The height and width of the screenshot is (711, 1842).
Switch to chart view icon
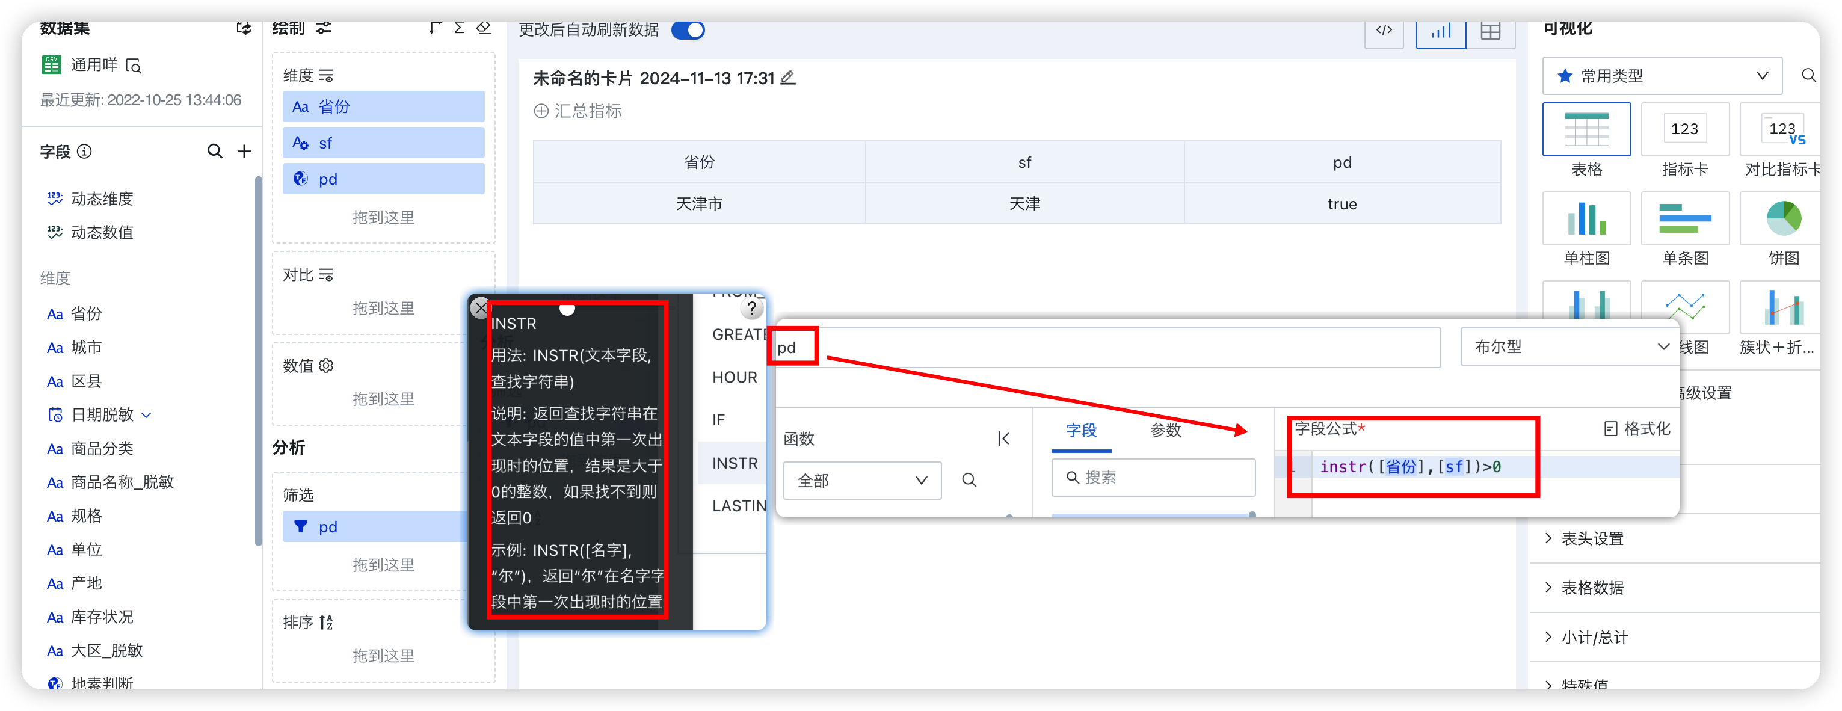(1441, 31)
